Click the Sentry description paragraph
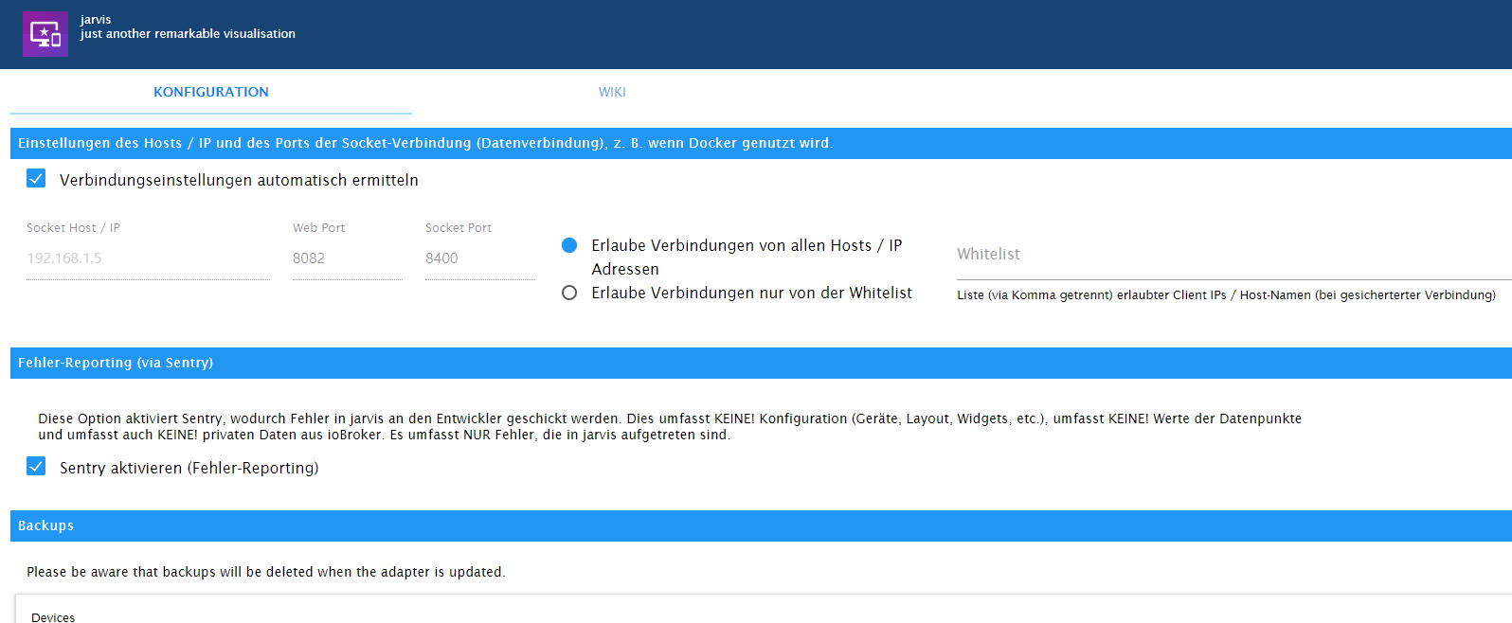 (x=669, y=426)
